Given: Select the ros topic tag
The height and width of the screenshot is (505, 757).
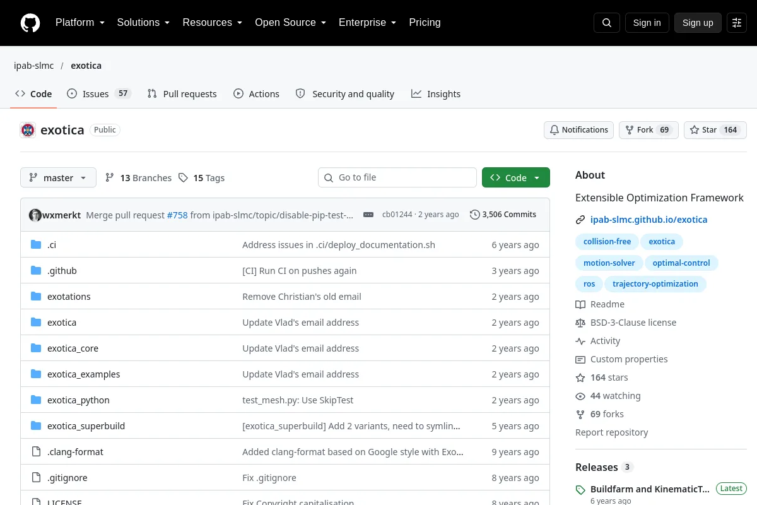Looking at the screenshot, I should pos(589,284).
